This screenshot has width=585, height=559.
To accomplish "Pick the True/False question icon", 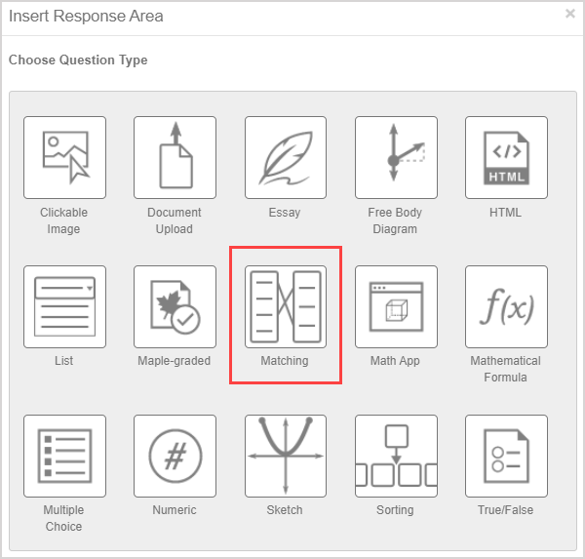I will coord(506,456).
